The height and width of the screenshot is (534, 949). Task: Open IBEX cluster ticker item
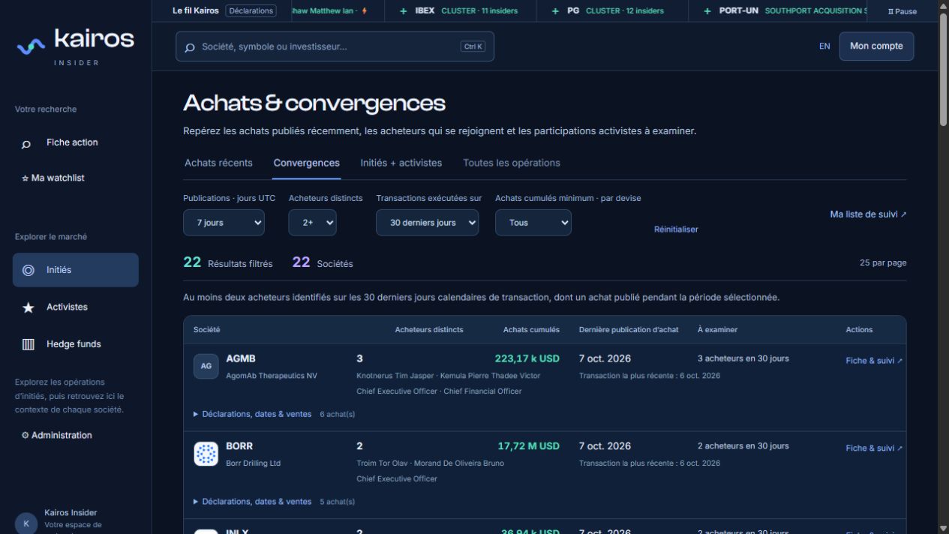tap(458, 10)
